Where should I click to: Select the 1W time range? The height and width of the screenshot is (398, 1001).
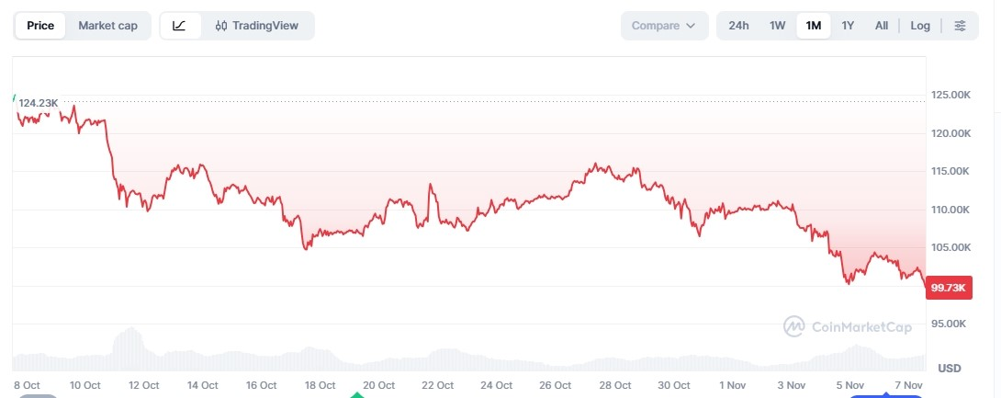tap(777, 26)
